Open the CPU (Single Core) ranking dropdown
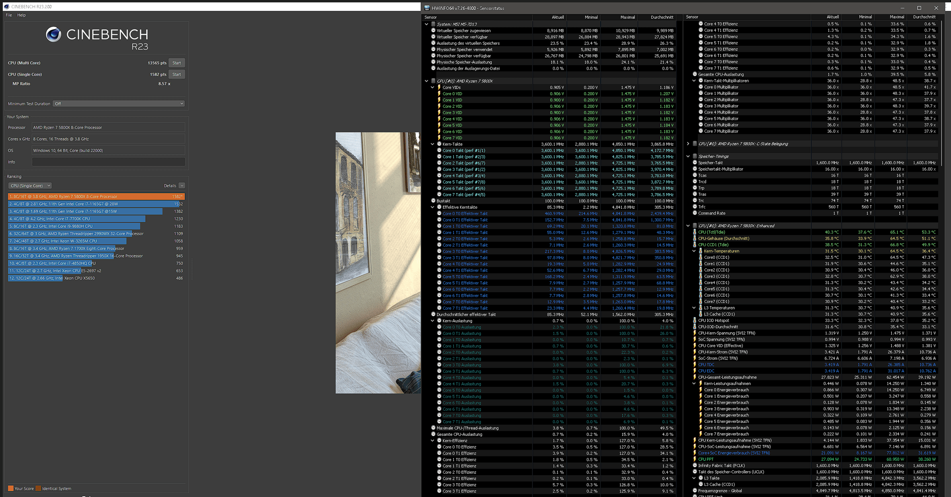951x497 pixels. coord(30,186)
